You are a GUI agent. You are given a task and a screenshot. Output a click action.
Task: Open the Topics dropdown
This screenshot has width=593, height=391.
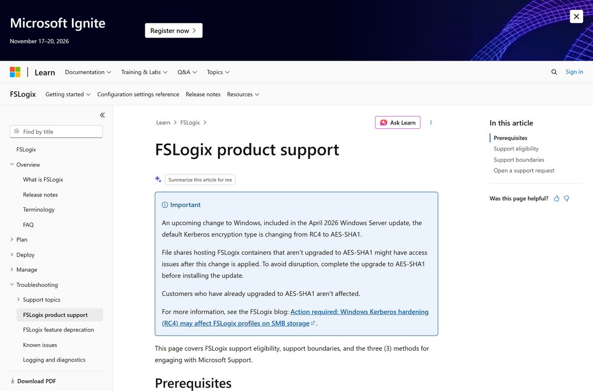218,72
